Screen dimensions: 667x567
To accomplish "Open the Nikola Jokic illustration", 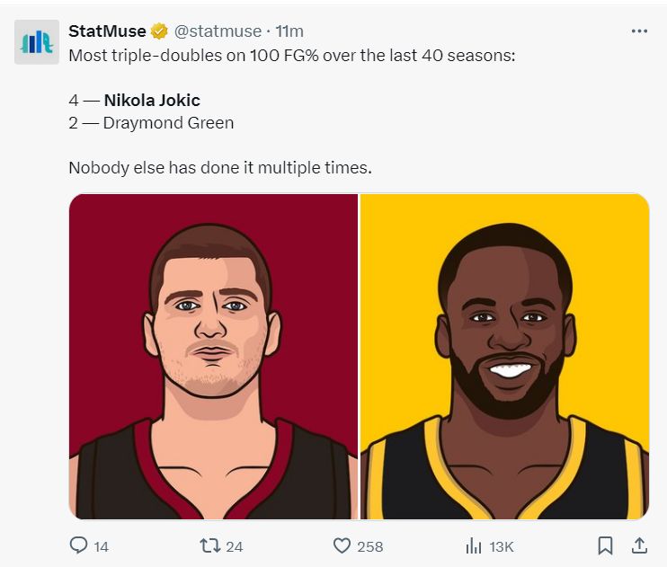I will point(214,357).
